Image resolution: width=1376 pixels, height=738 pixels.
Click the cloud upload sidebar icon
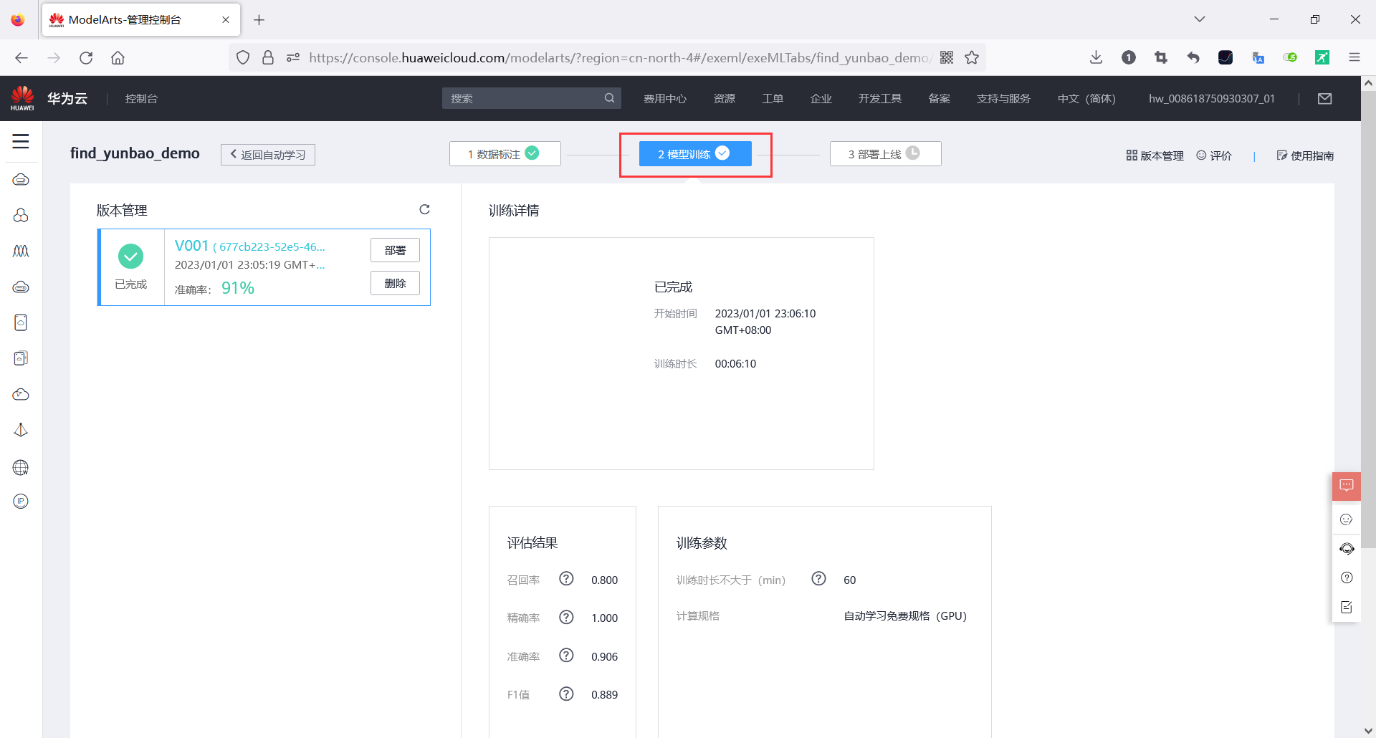21,394
